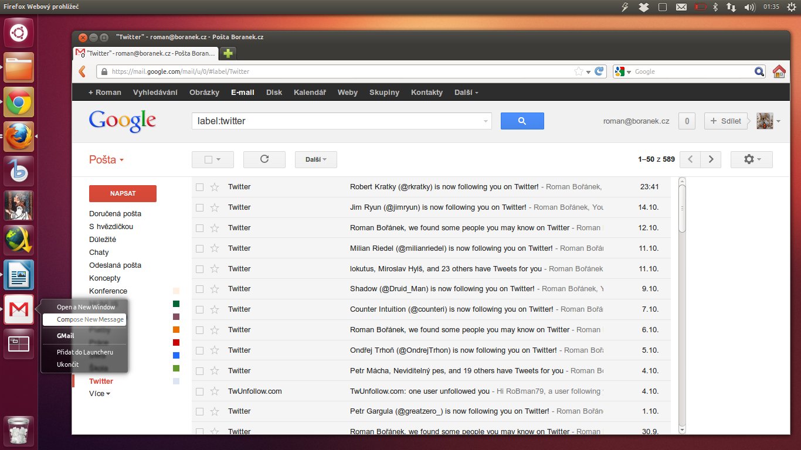The image size is (801, 450).
Task: Tick checkbox for Jim Ryun email
Action: [x=200, y=207]
